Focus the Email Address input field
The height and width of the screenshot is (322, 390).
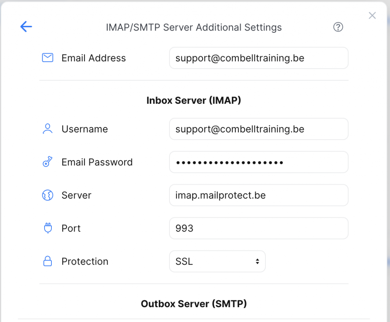[x=259, y=58]
